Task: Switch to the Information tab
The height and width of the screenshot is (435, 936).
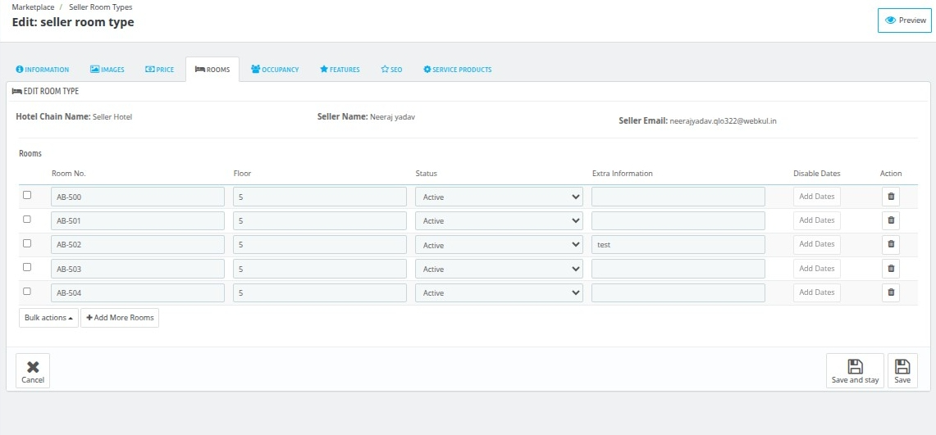Action: (43, 70)
